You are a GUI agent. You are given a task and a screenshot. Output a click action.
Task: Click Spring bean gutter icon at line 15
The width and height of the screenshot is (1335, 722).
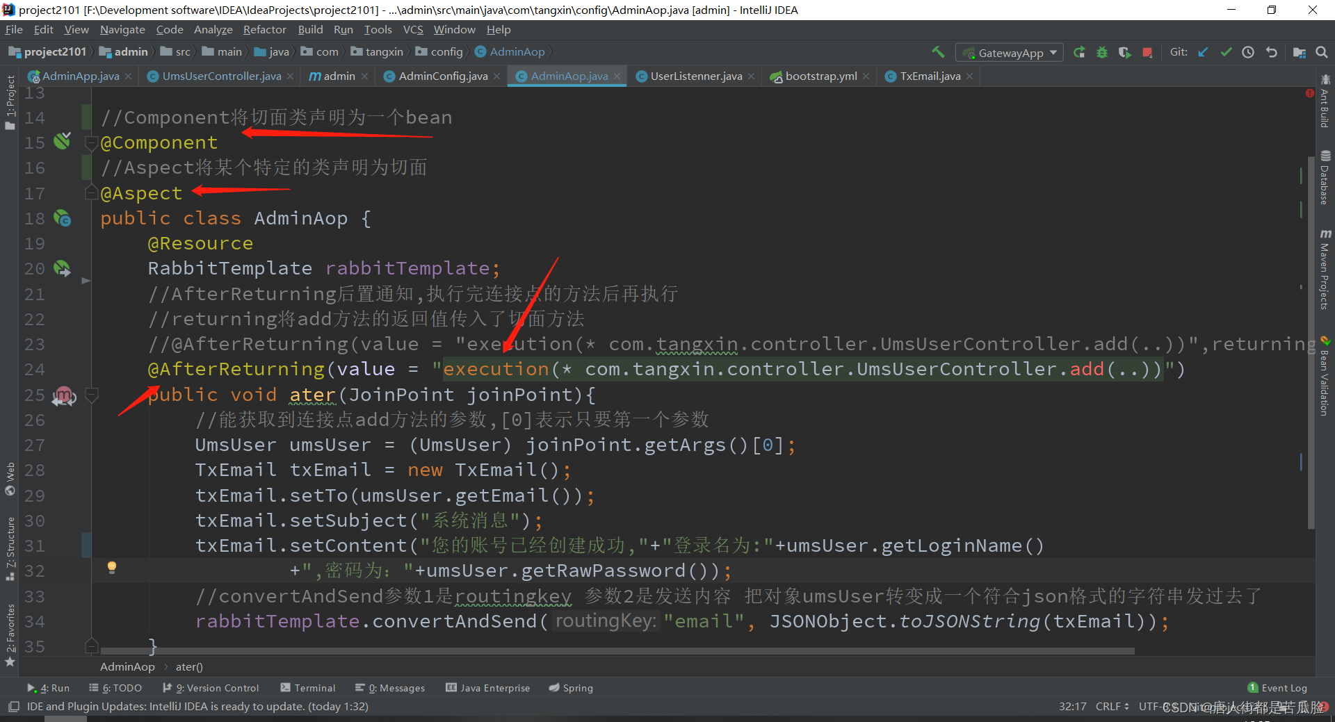point(63,141)
